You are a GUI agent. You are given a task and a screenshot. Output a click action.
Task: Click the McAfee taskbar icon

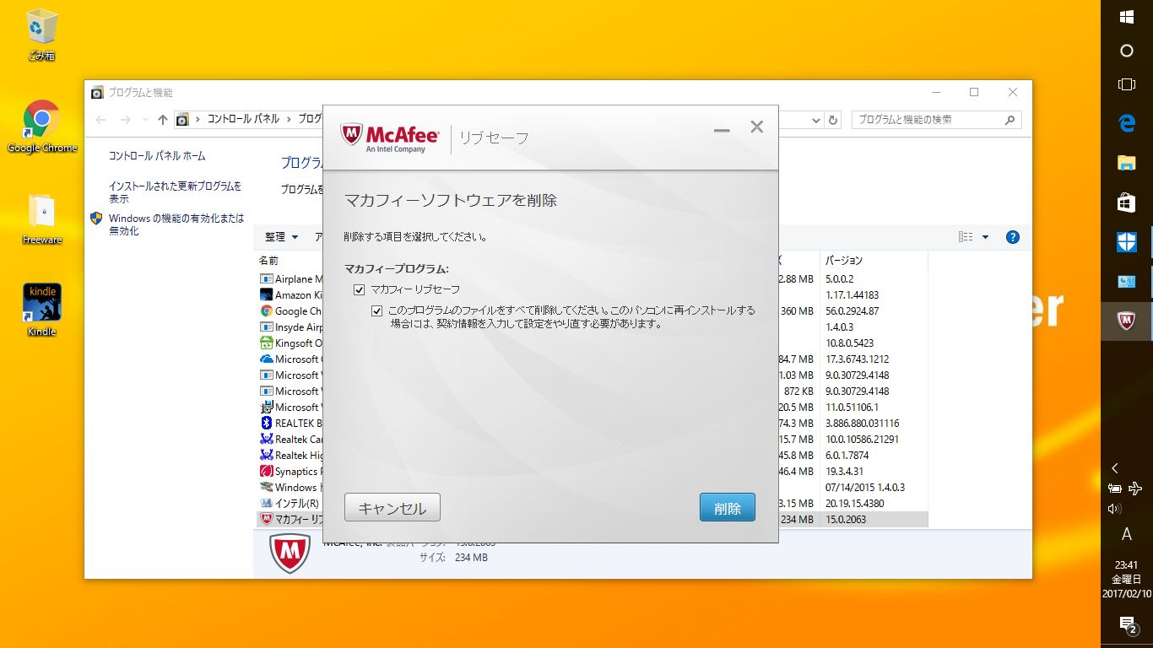point(1126,321)
